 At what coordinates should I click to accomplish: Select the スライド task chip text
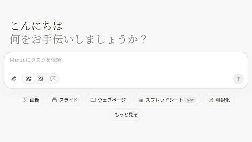(69, 100)
